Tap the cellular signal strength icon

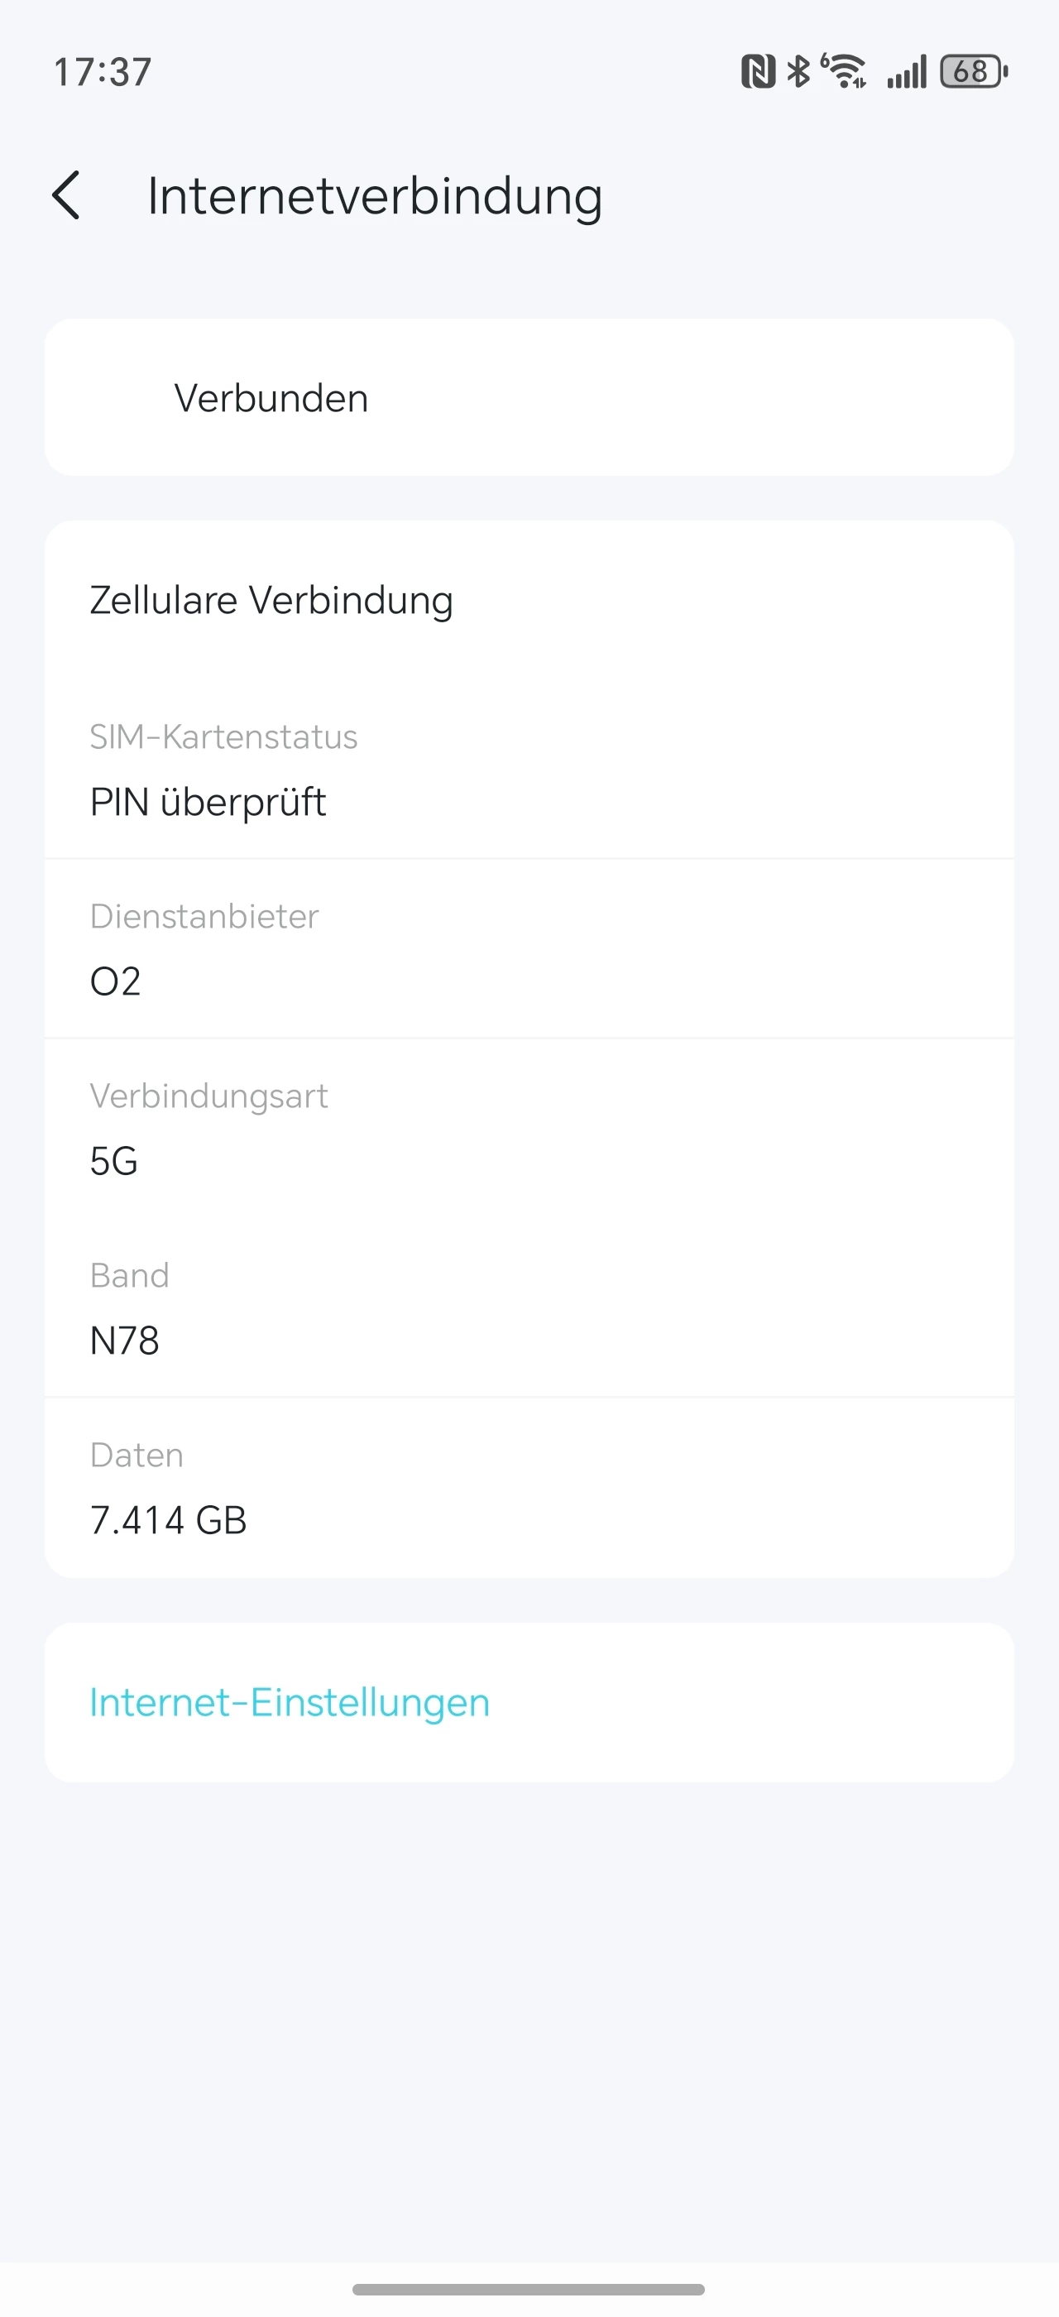[906, 72]
